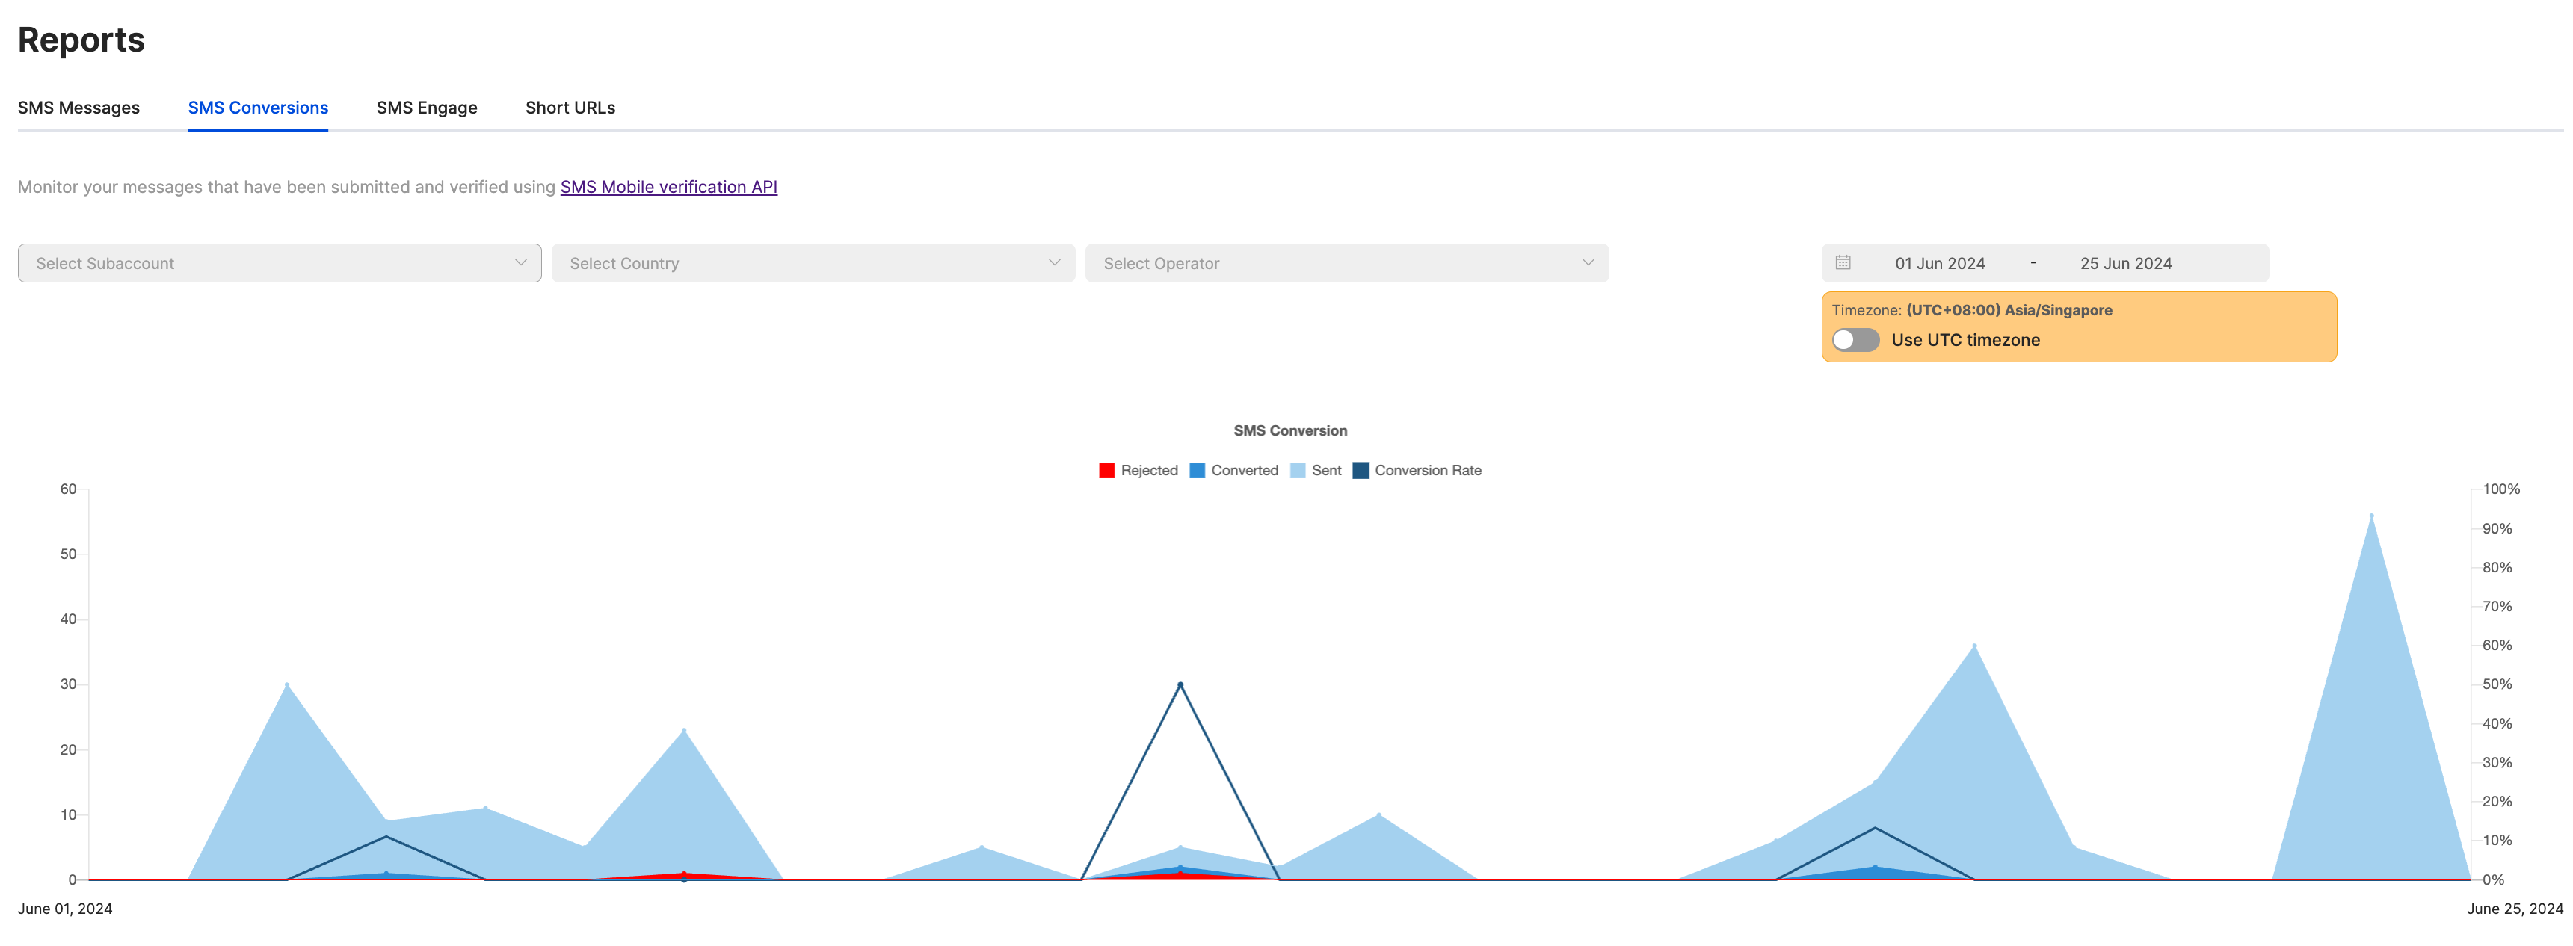Image resolution: width=2573 pixels, height=946 pixels.
Task: Expand the Select Subaccount chevron
Action: point(520,263)
